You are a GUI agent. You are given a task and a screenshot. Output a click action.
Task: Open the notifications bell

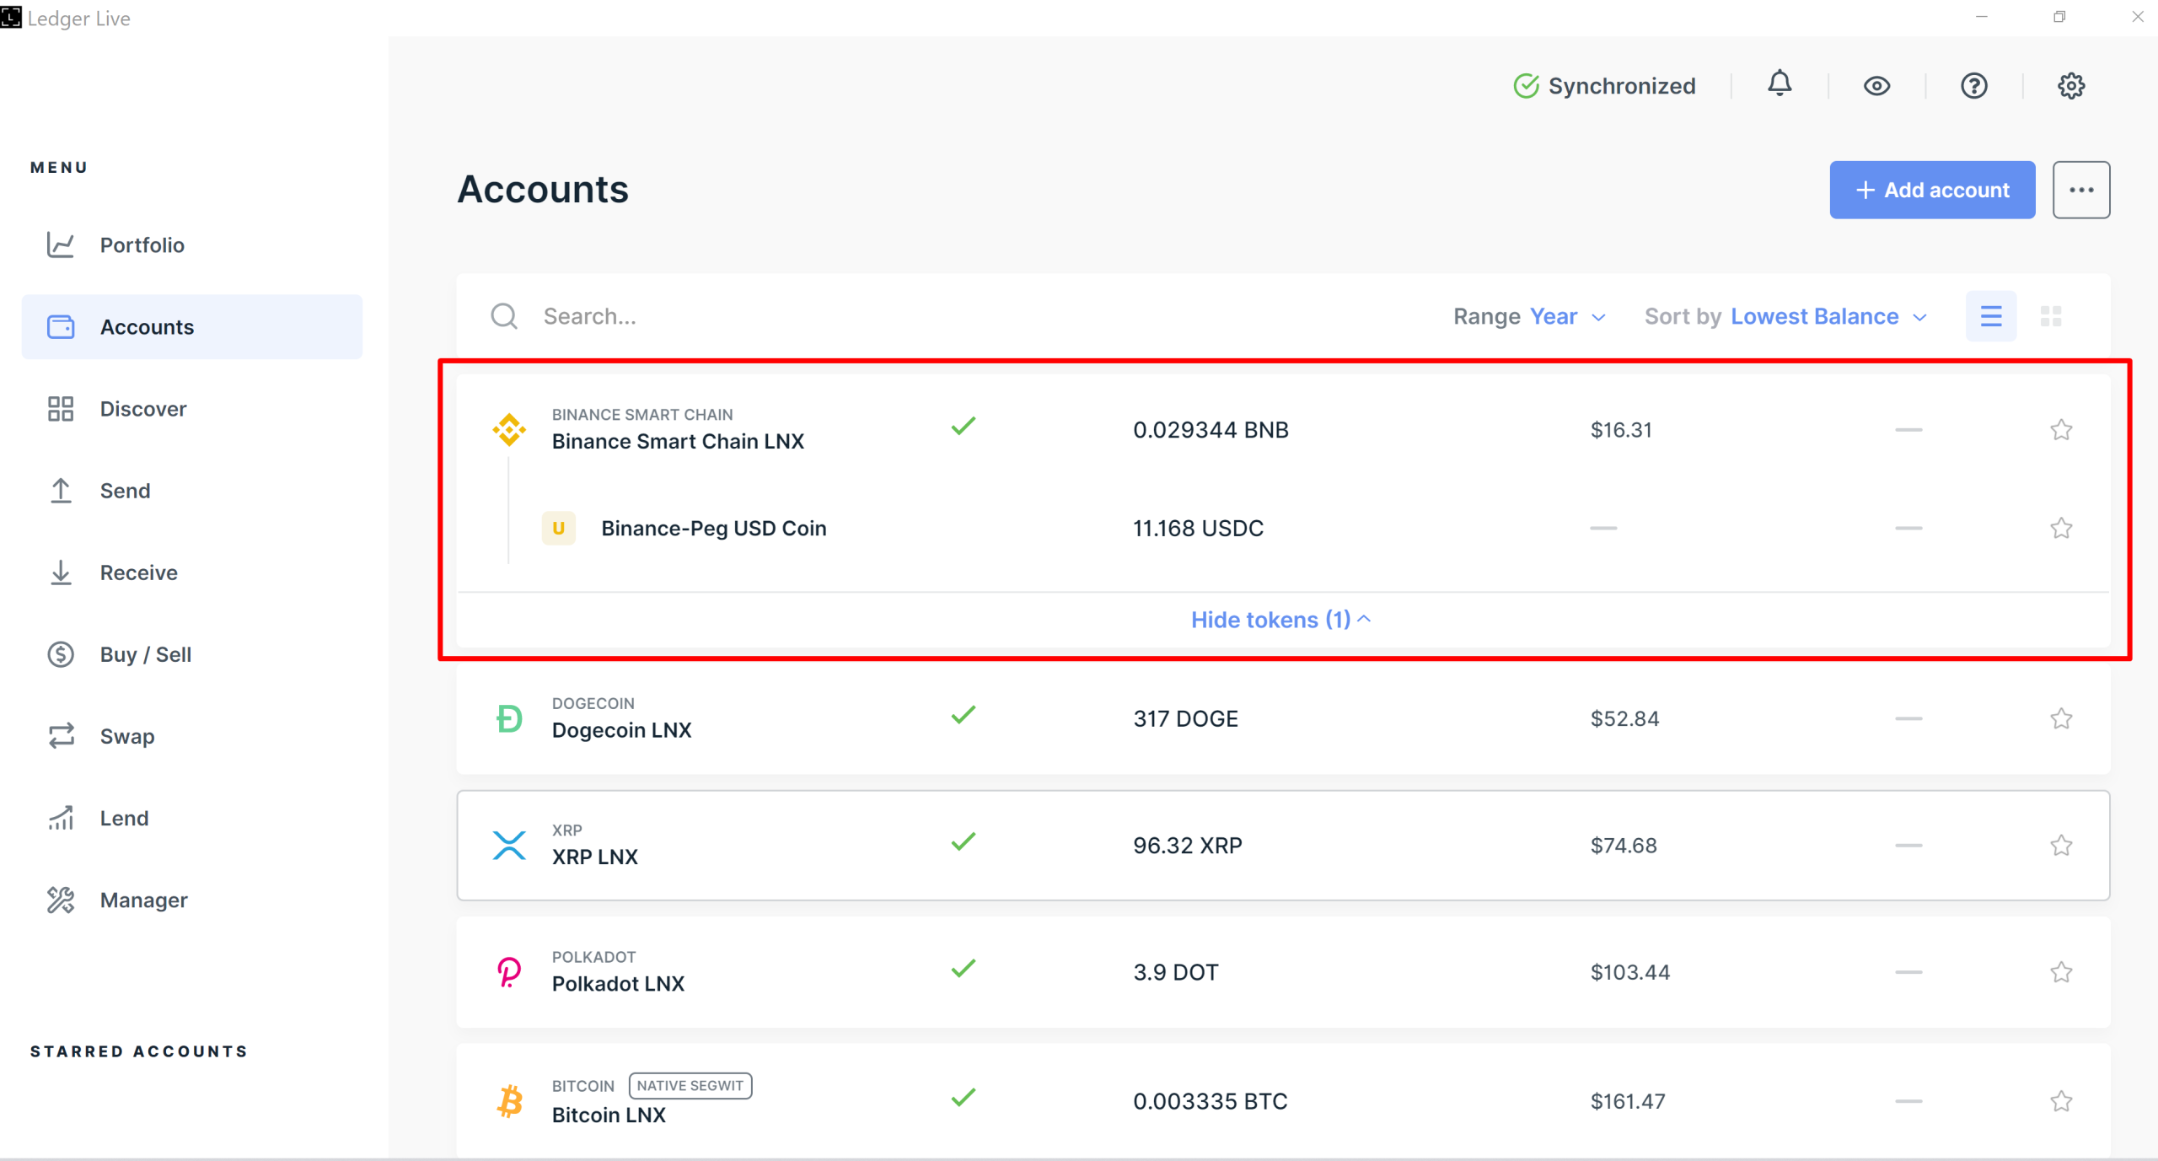tap(1780, 84)
